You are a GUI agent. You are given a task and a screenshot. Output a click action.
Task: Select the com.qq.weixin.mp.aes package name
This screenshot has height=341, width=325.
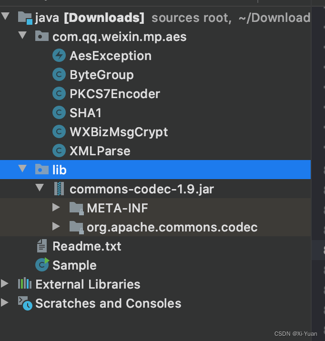pyautogui.click(x=120, y=37)
